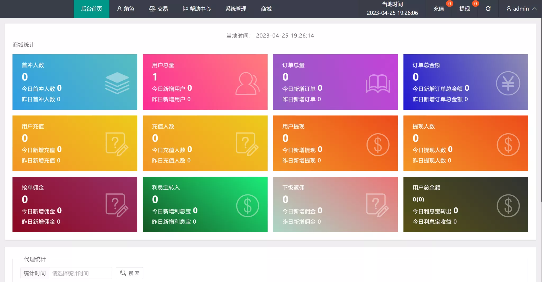The height and width of the screenshot is (282, 542).
Task: Click the 充值 notification link
Action: tap(439, 9)
